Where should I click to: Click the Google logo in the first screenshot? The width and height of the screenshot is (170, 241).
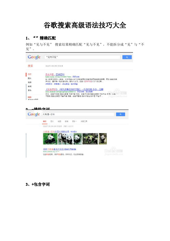[x=34, y=57]
